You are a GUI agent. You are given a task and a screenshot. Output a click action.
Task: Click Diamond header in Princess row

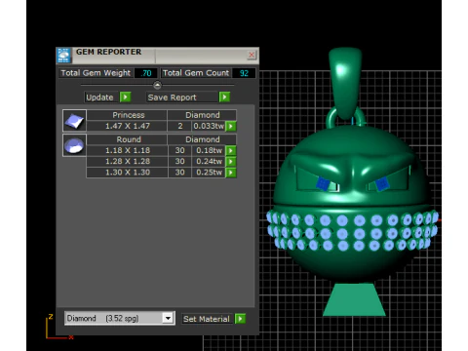[202, 115]
